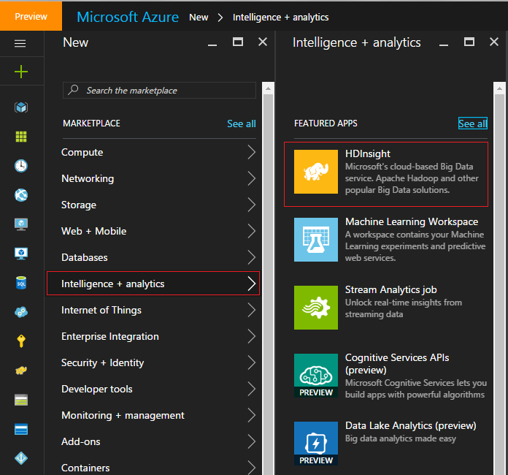Open Machine Learning Workspace title

pos(412,221)
